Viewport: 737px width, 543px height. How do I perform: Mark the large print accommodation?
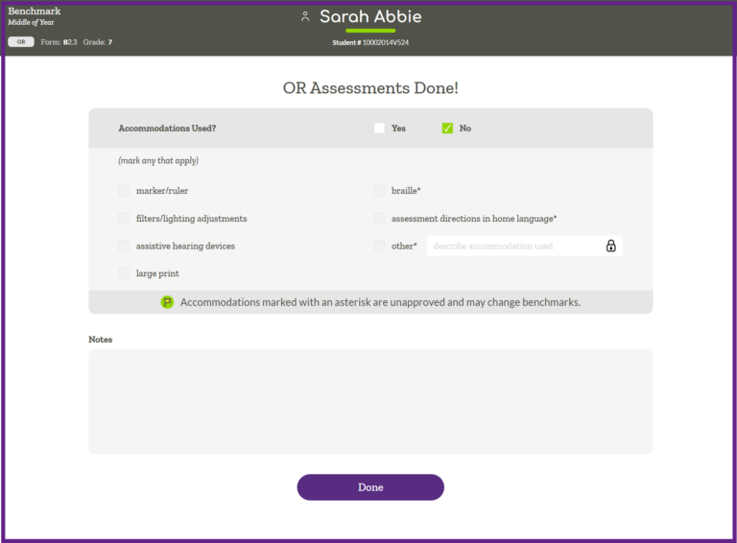(125, 273)
